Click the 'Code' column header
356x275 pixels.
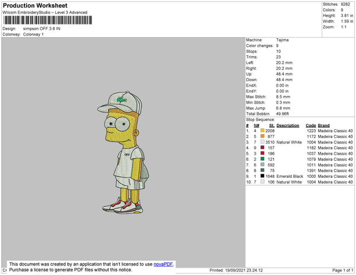[310, 126]
